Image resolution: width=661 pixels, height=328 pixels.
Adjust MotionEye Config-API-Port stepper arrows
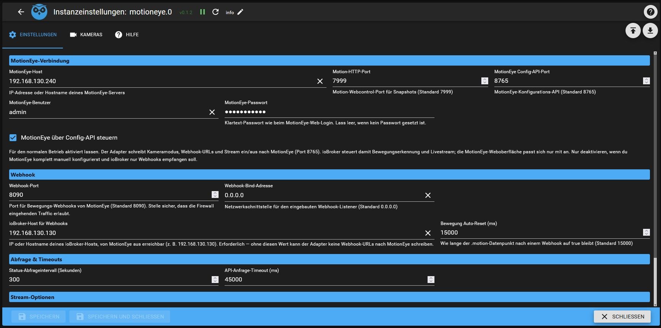coord(646,81)
